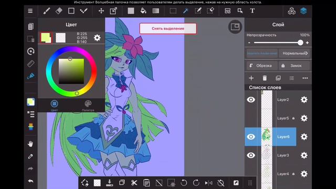Select the Magic Wand tool

[186, 11]
